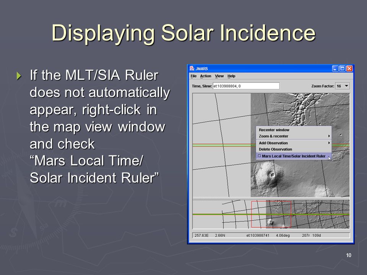The width and height of the screenshot is (367, 275).
Task: Click the 4.06deg status bar value
Action: coord(283,236)
